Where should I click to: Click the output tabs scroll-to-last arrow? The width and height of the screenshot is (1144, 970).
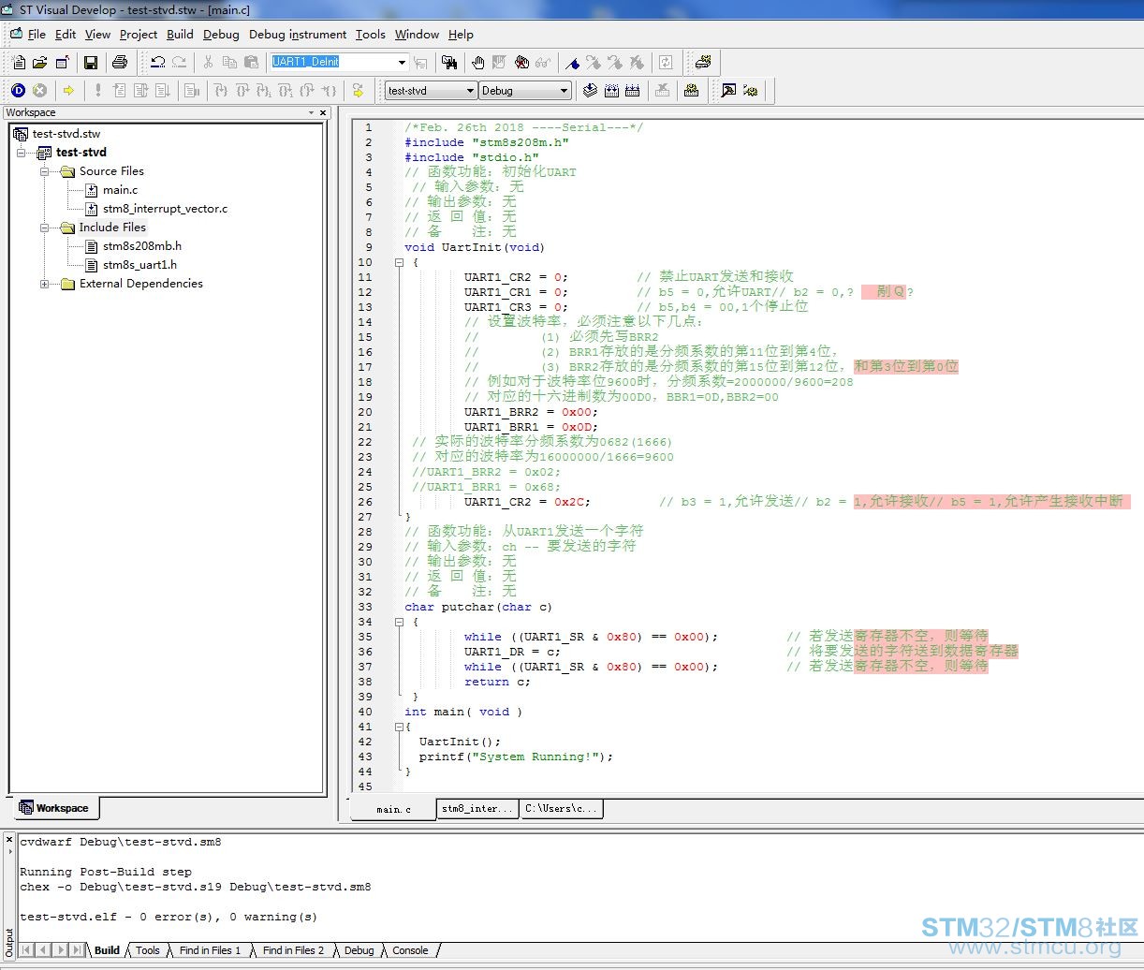click(78, 950)
